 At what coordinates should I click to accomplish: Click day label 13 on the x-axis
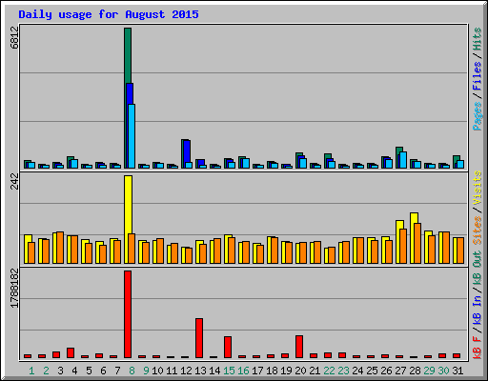pyautogui.click(x=200, y=371)
